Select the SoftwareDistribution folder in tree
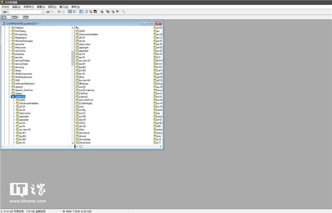Viewport: 332px width, 213px height. tap(25, 83)
